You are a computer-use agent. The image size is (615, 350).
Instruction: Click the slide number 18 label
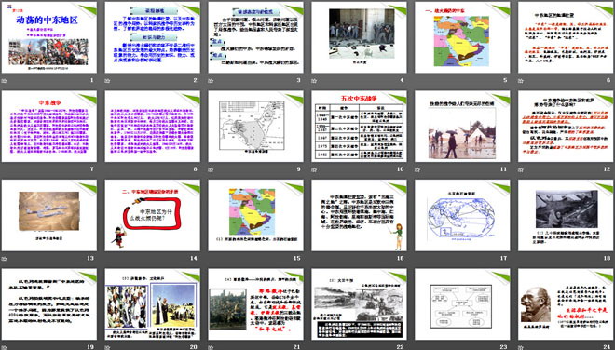click(607, 258)
